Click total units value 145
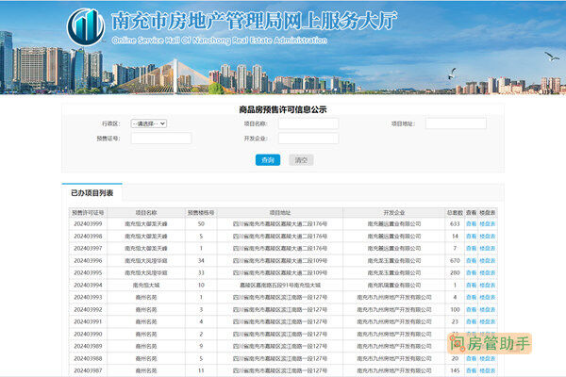566x377 pixels. click(x=455, y=370)
